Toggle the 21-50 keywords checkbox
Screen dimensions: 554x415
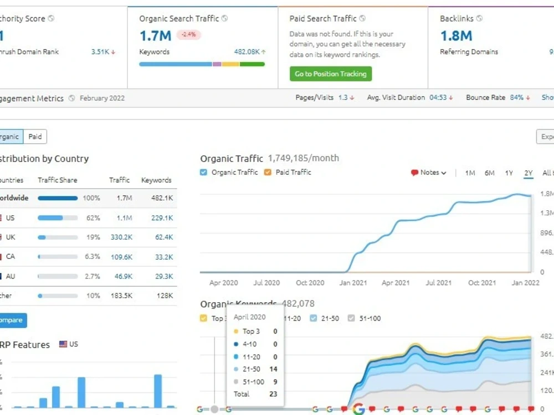pyautogui.click(x=313, y=318)
